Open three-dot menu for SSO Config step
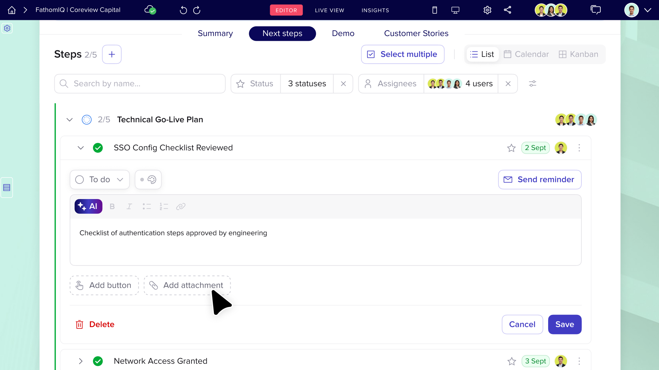659x370 pixels. point(579,148)
